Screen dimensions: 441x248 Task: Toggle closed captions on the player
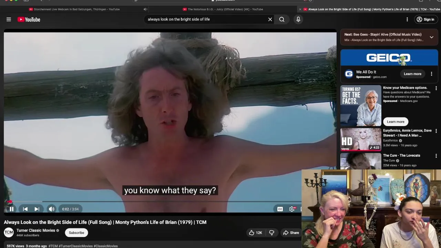tap(280, 209)
